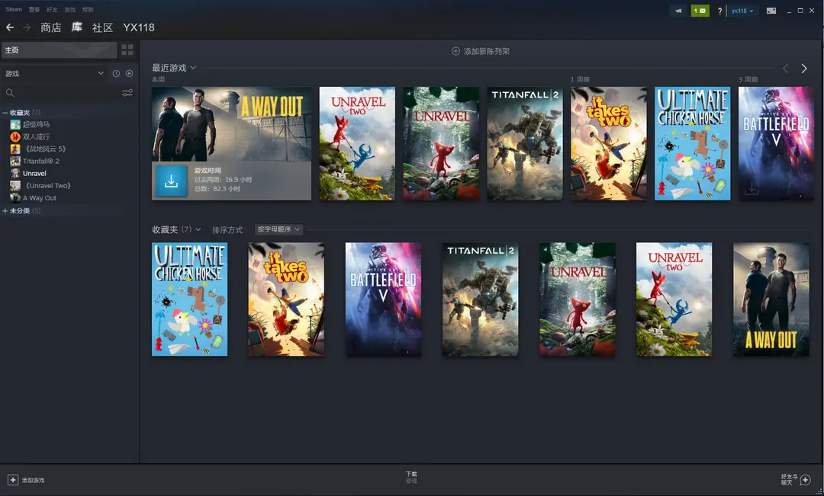
Task: Toggle the ready-to-play filter icon
Action: (129, 74)
